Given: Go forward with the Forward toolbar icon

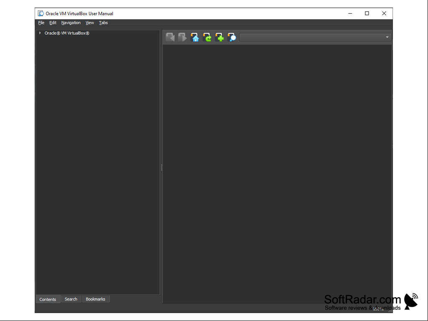Looking at the screenshot, I should click(x=182, y=37).
